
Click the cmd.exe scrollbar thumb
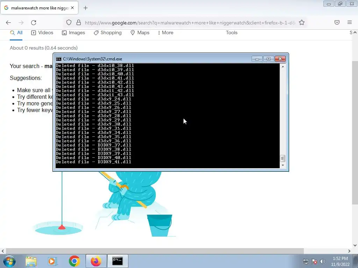pyautogui.click(x=282, y=158)
